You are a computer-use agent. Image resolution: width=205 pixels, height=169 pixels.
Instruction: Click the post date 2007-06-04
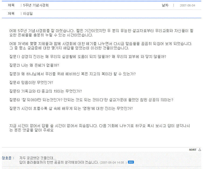tap(187, 5)
